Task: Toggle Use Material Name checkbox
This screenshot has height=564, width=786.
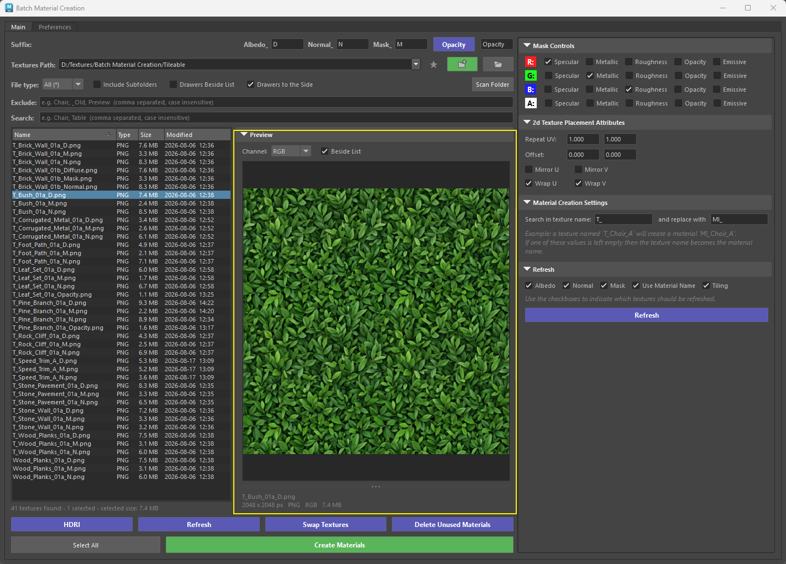Action: tap(636, 286)
